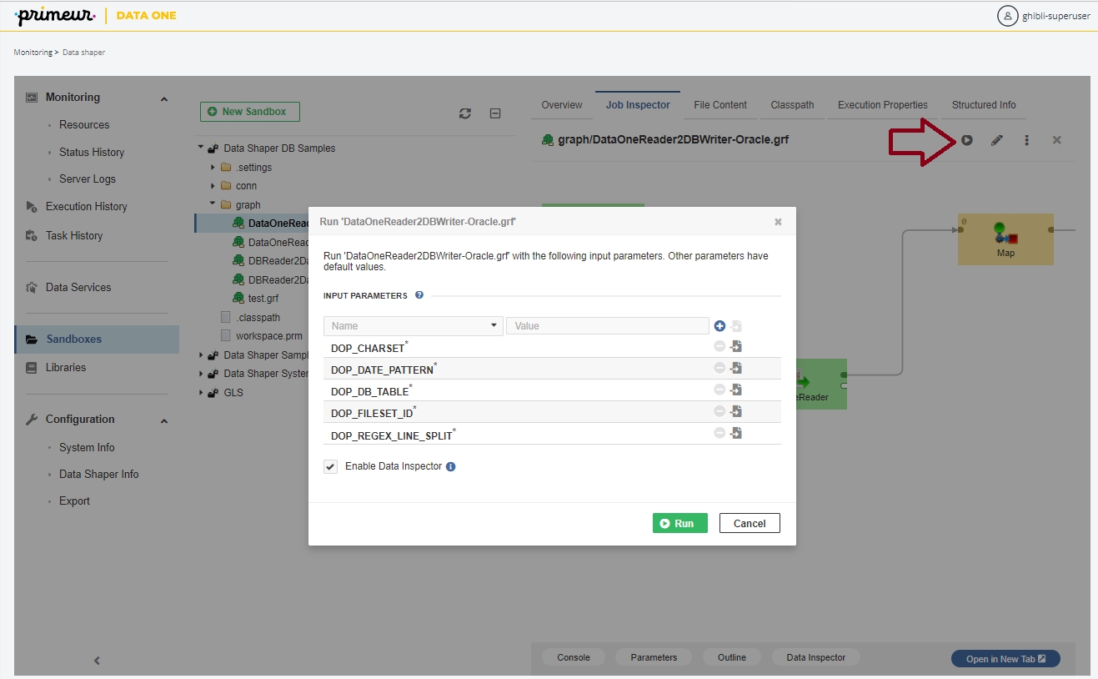Open the Parameters panel
1098x679 pixels.
click(654, 657)
